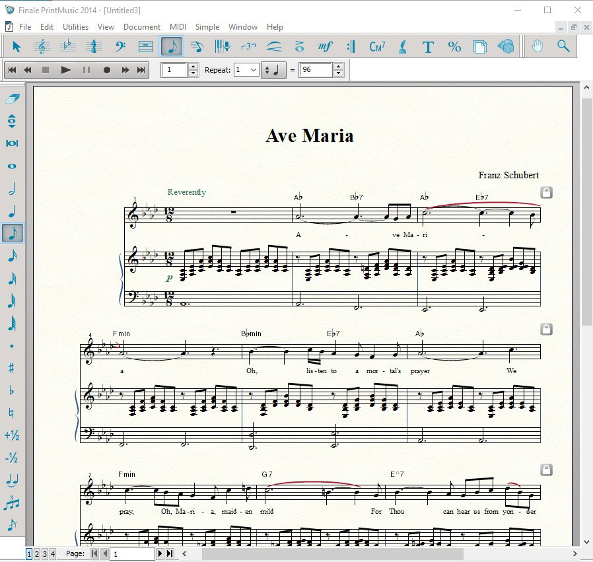Pick the Eraser in the entry palette
The image size is (593, 562).
pyautogui.click(x=13, y=98)
